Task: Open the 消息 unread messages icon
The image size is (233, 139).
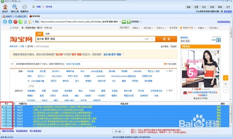Action: click(x=33, y=6)
